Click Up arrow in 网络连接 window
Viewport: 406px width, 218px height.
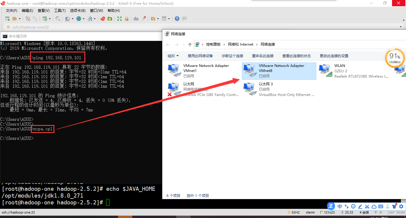(190, 44)
